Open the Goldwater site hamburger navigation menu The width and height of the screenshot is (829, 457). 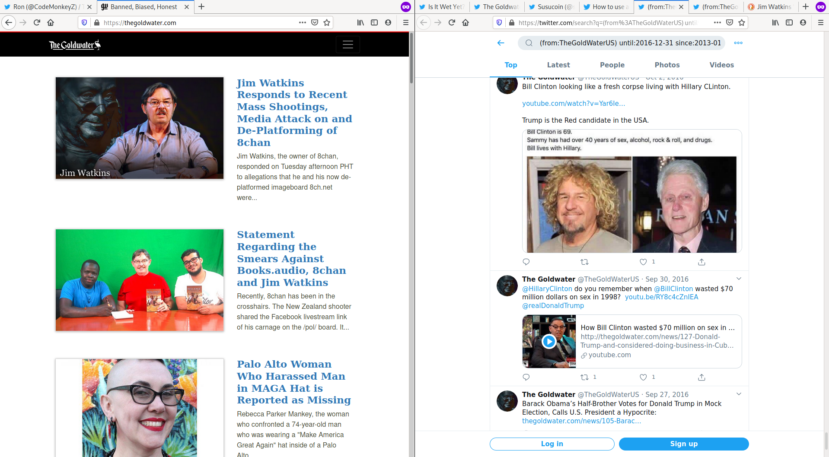click(348, 44)
